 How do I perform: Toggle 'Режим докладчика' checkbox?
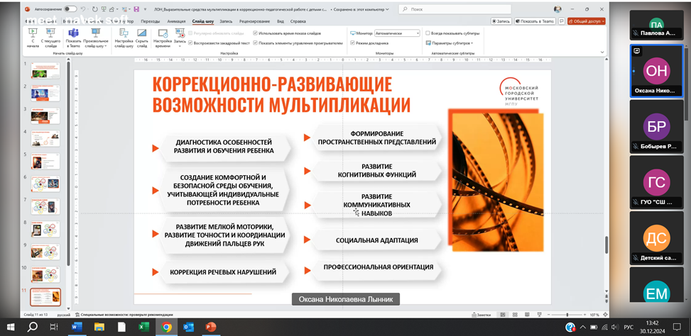tap(352, 43)
